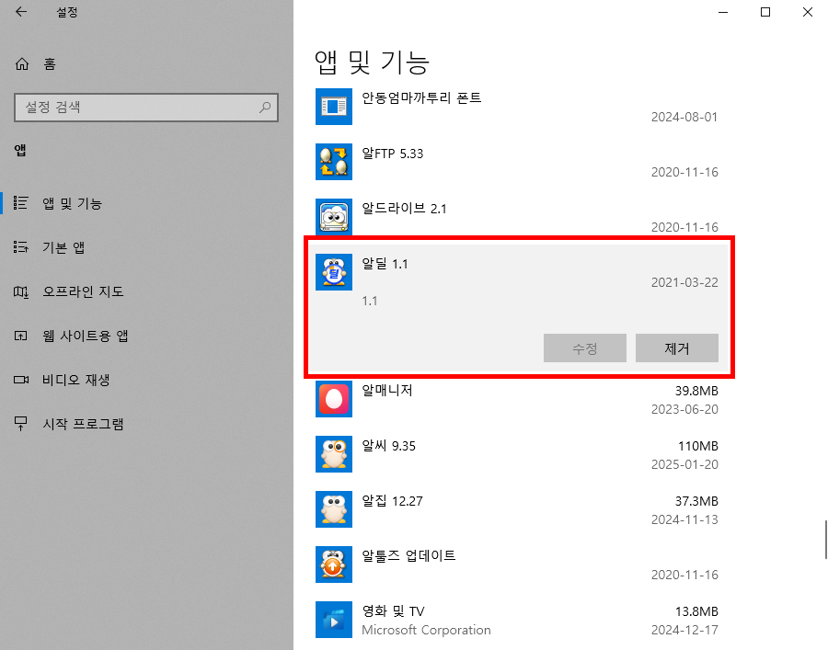Screen dimensions: 828x650
Task: Click the 알드라이브 2.1 app icon
Action: click(x=334, y=216)
